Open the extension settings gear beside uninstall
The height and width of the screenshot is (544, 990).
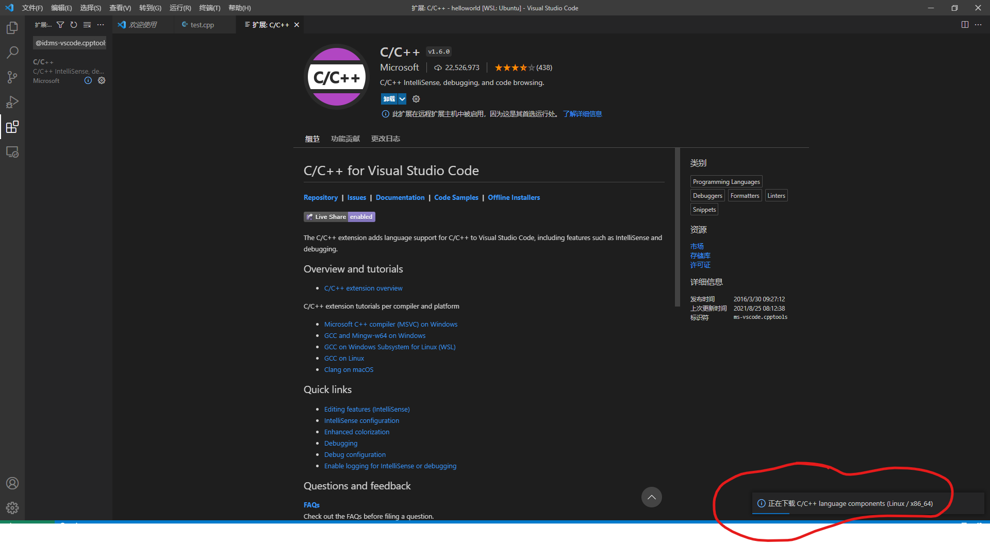(x=416, y=99)
